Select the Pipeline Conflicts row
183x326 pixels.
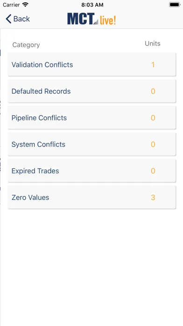91,118
